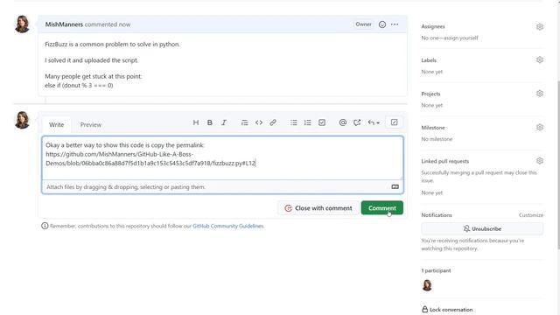Viewport: 560px width, 315px height.
Task: Add a link with the chain icon
Action: [273, 122]
